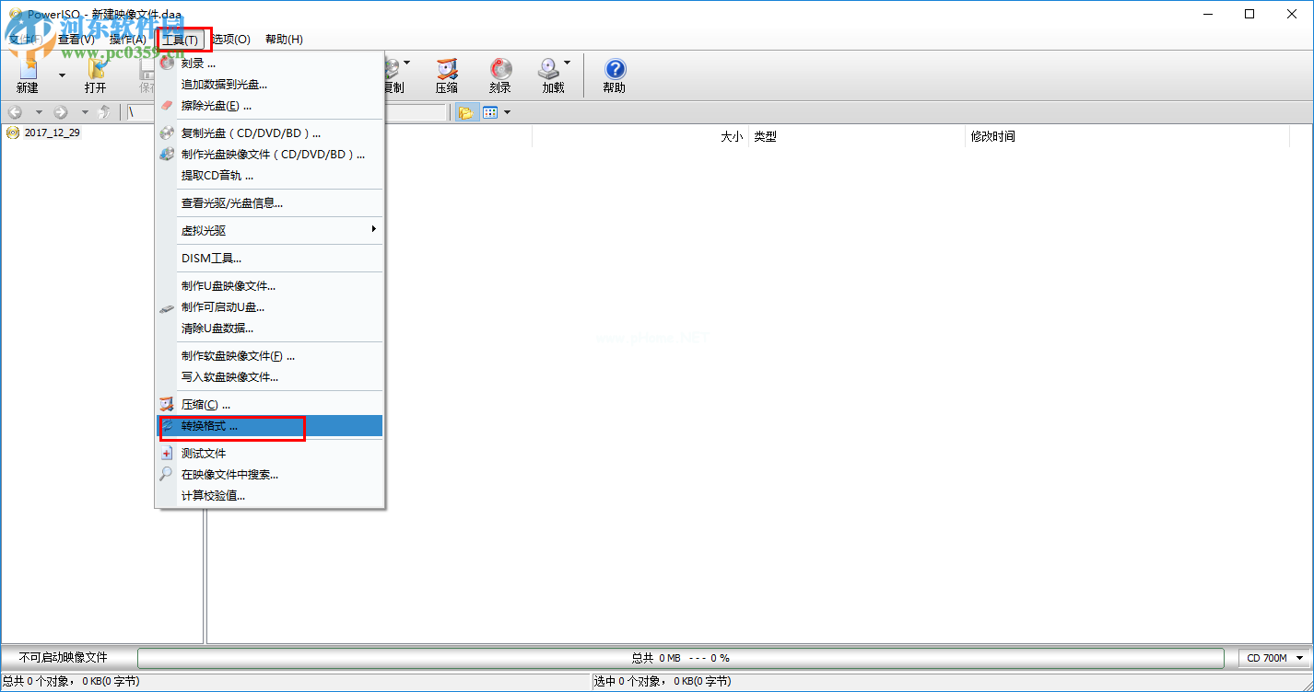Choose 在映像文件中搜索... menu entry

[269, 475]
